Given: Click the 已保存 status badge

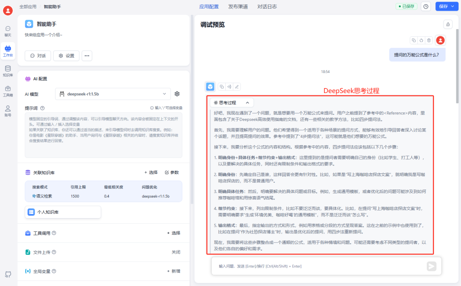Looking at the screenshot, I should pos(406,6).
